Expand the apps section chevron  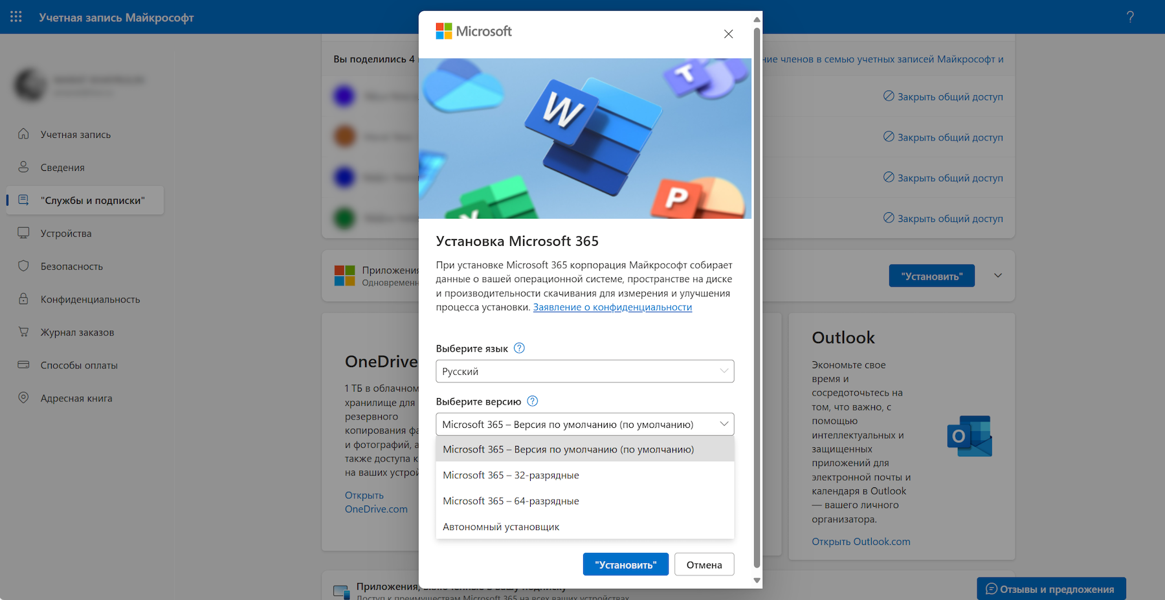(998, 276)
